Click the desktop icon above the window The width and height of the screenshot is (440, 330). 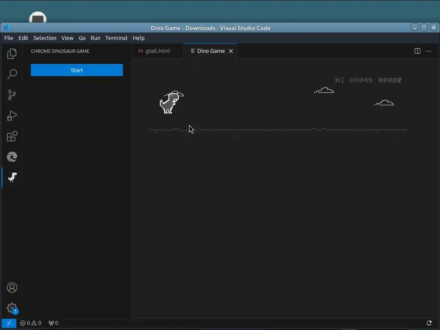pos(38,17)
